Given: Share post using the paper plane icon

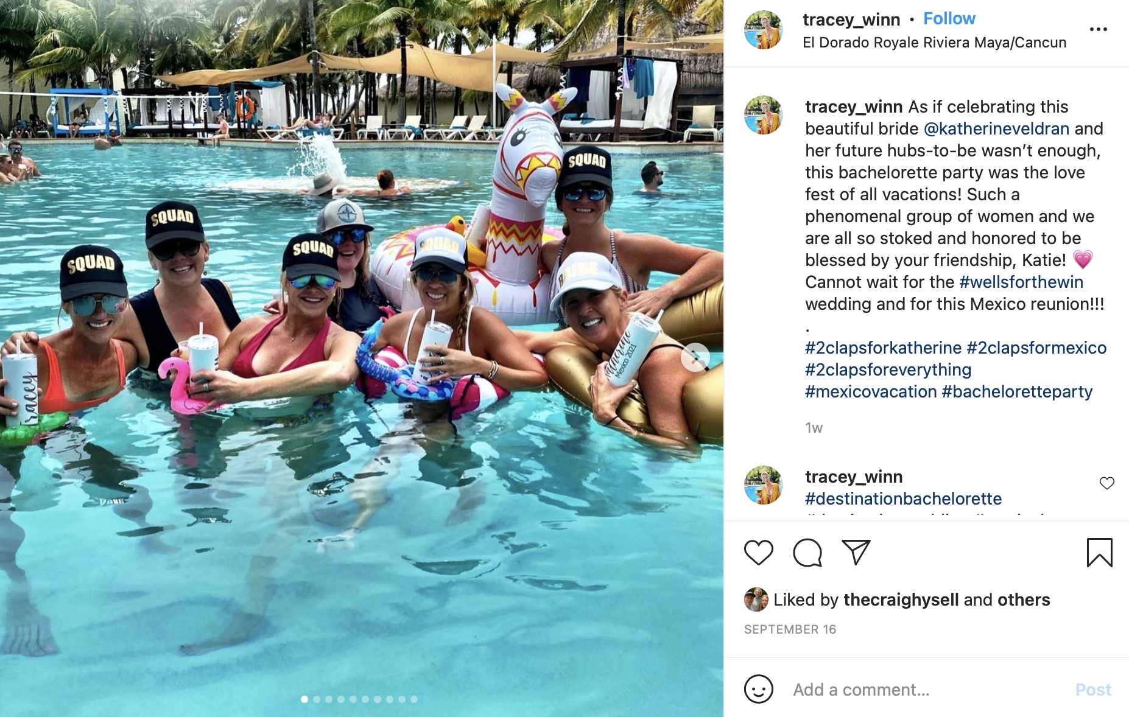Looking at the screenshot, I should (856, 552).
